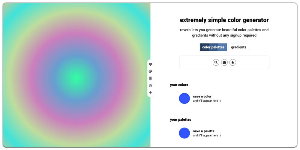
Task: Click the reverb description paragraph
Action: point(224,32)
